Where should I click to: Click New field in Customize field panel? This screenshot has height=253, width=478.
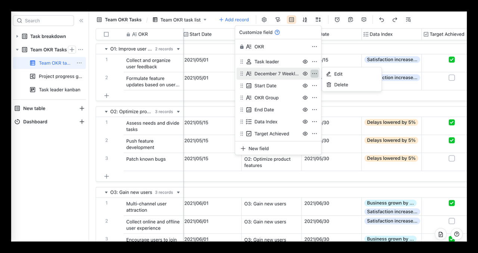(258, 148)
